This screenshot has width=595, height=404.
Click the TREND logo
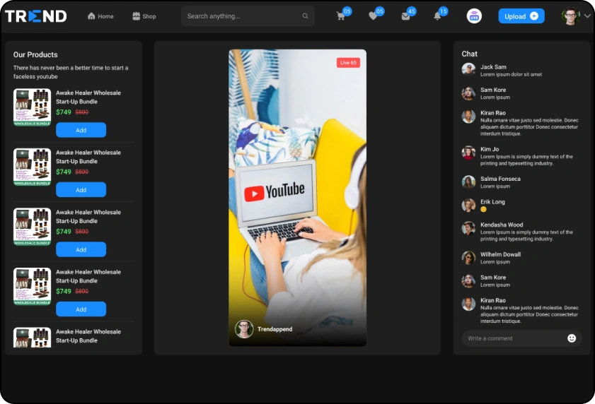tap(35, 16)
